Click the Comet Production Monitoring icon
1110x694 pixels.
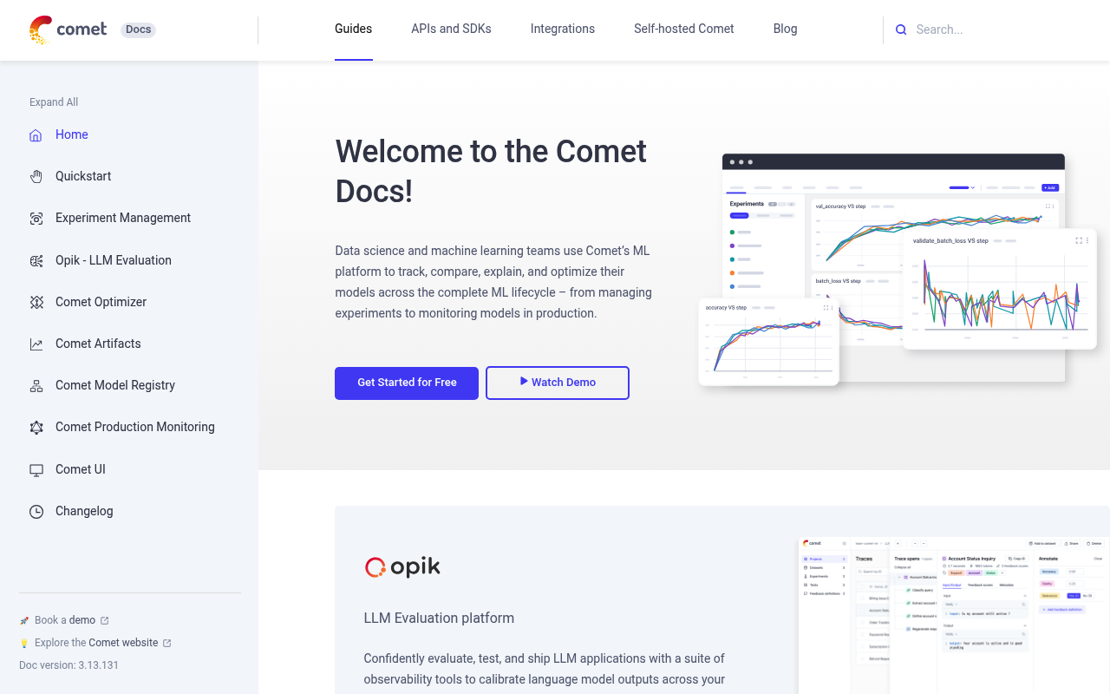tap(36, 428)
